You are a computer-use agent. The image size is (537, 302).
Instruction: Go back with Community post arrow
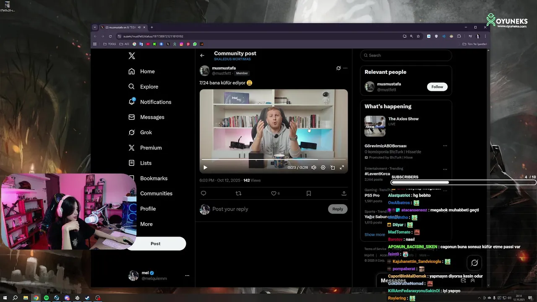pyautogui.click(x=202, y=55)
